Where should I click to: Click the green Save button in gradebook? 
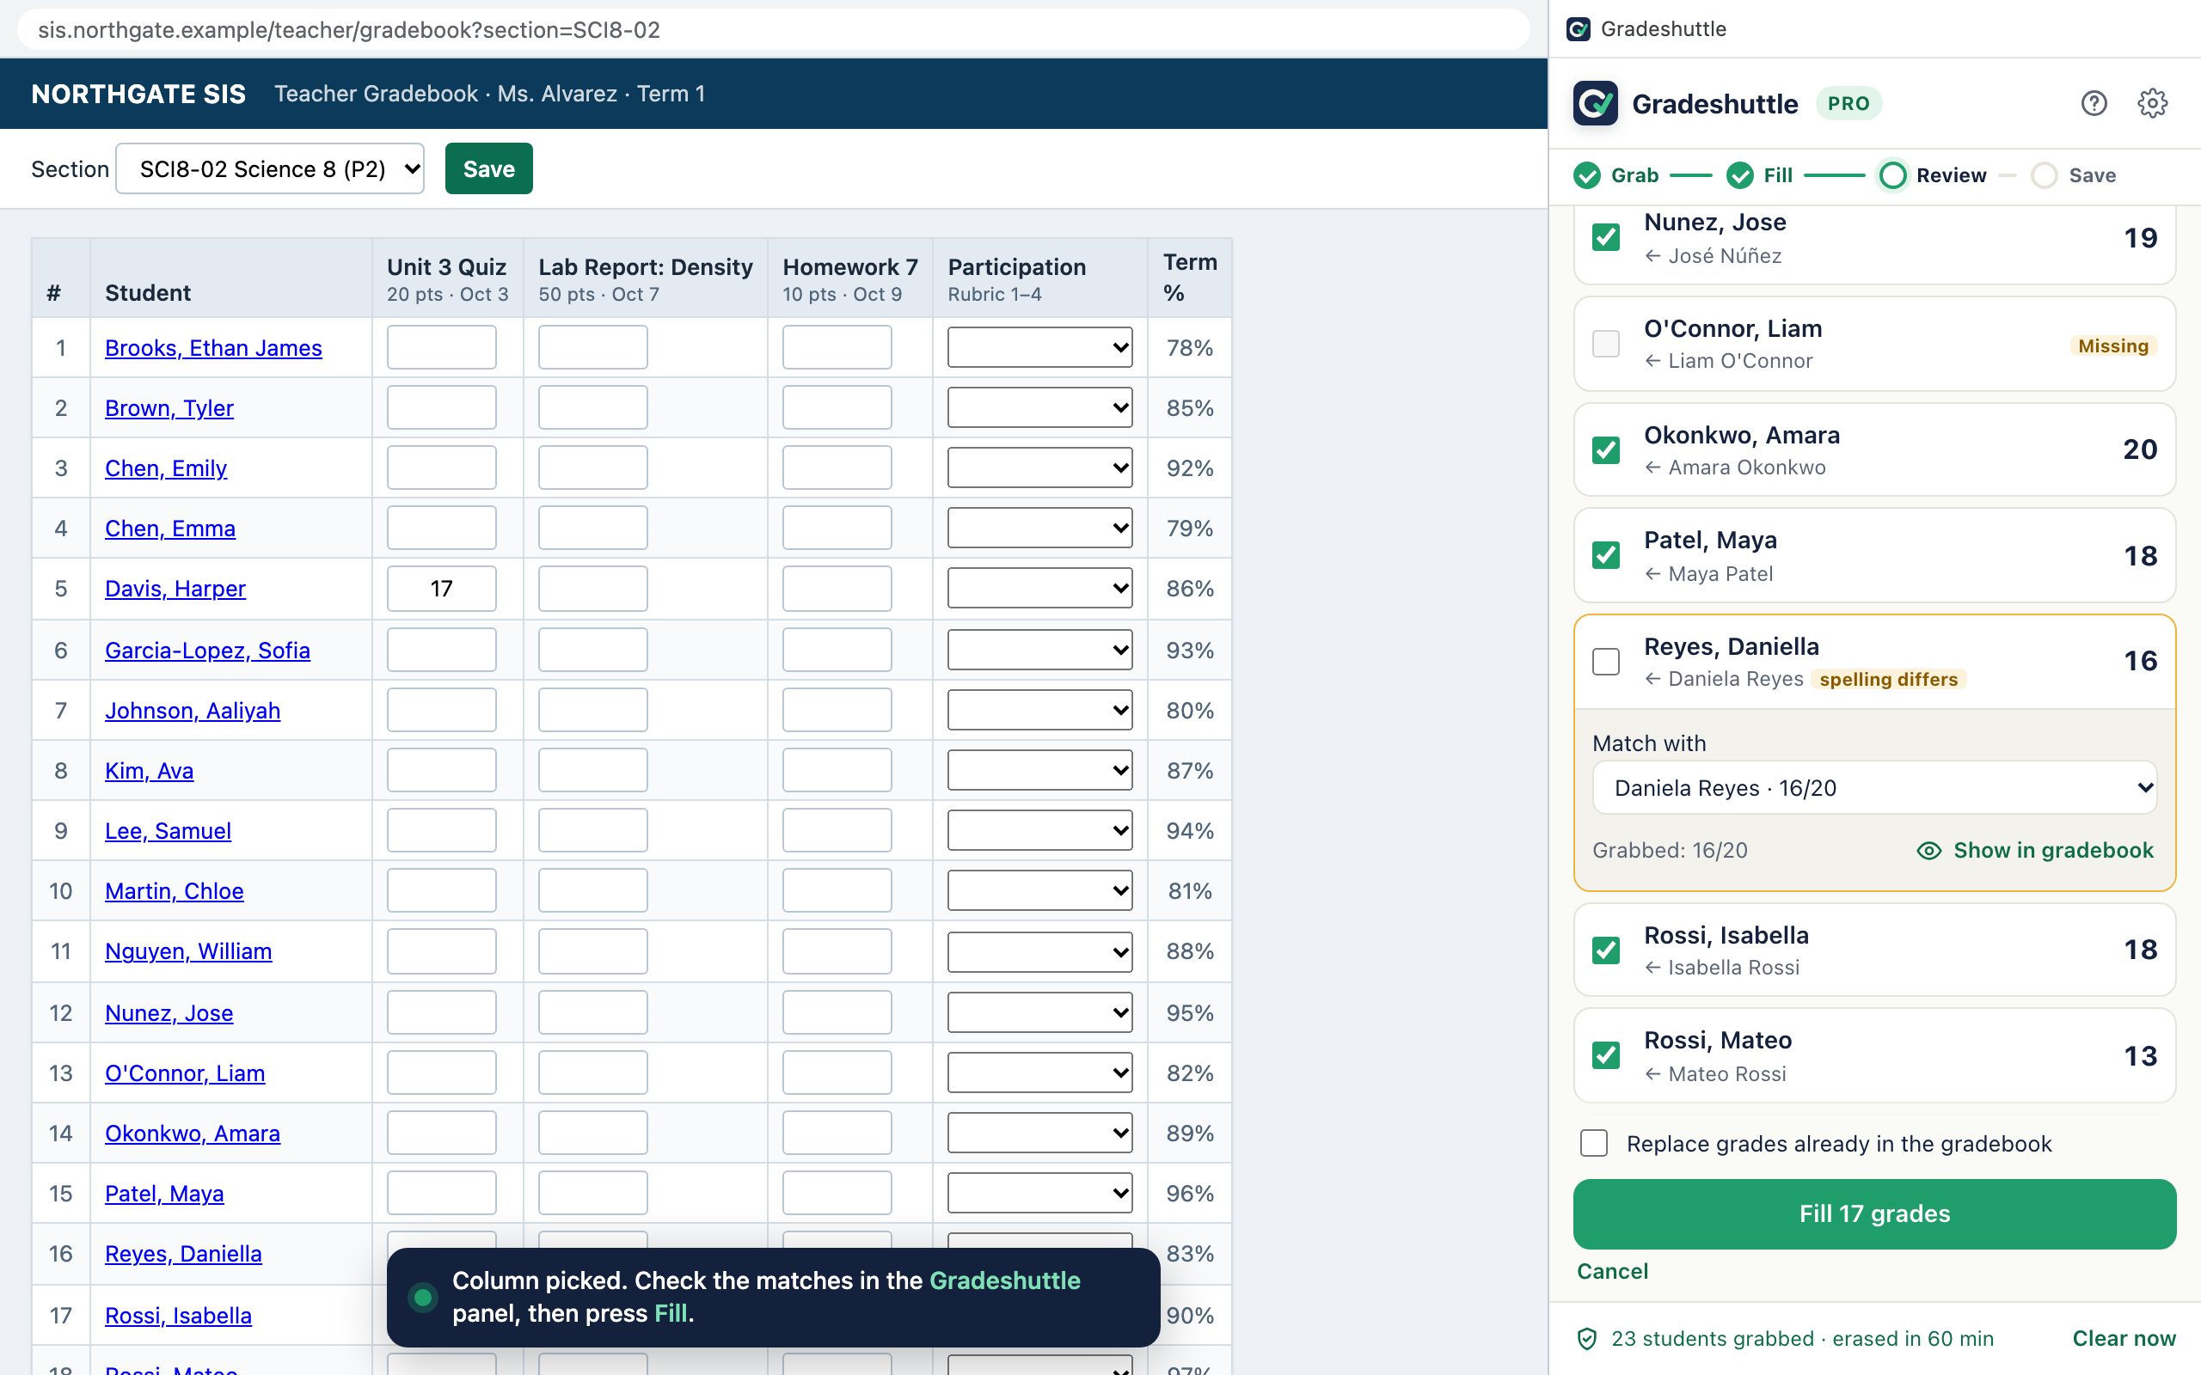click(x=488, y=169)
